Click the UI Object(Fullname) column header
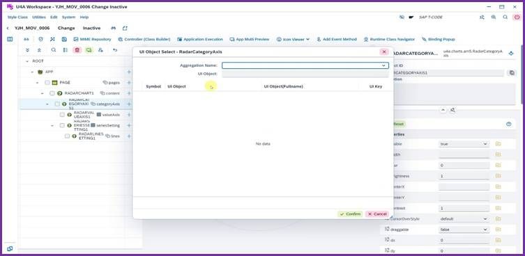525x256 pixels. (283, 86)
